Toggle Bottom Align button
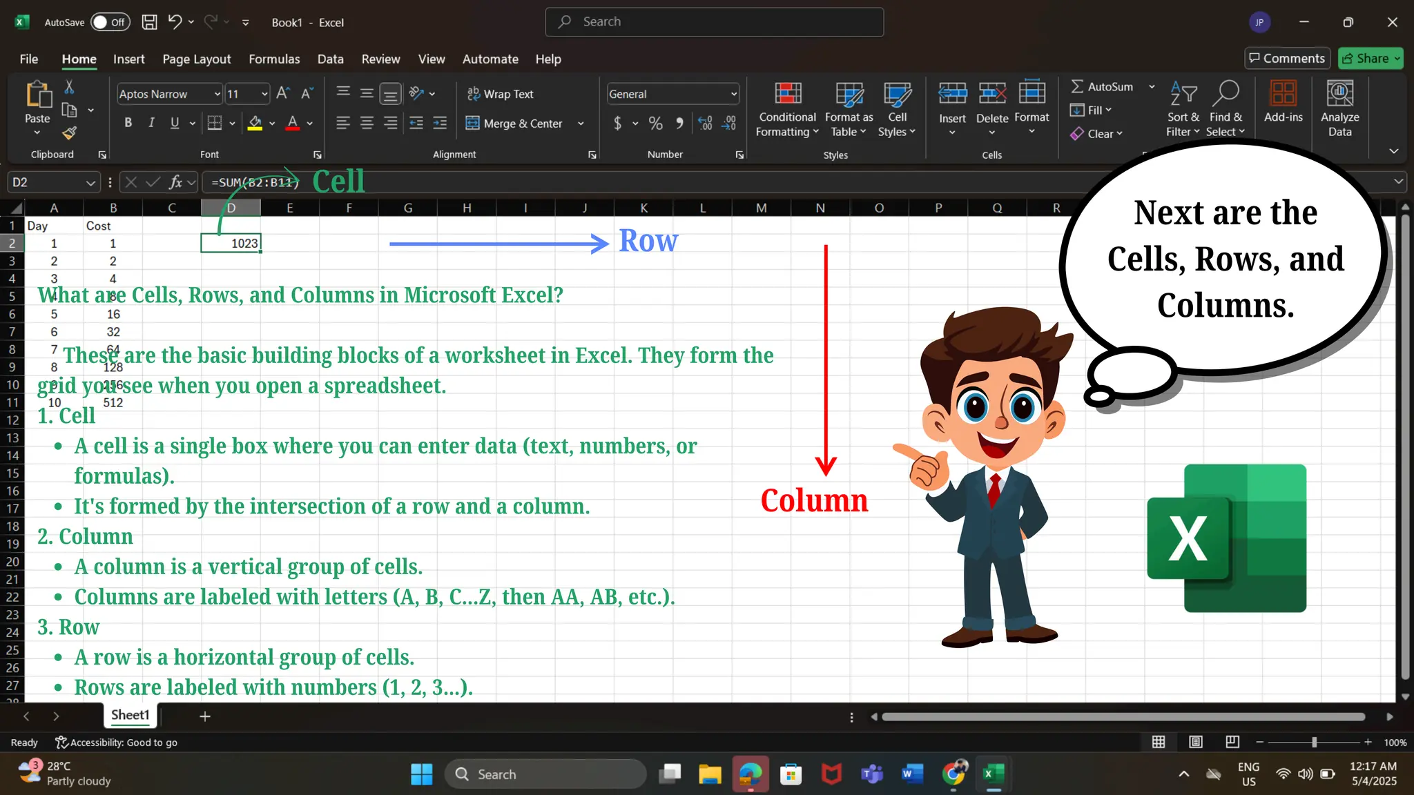 tap(391, 93)
